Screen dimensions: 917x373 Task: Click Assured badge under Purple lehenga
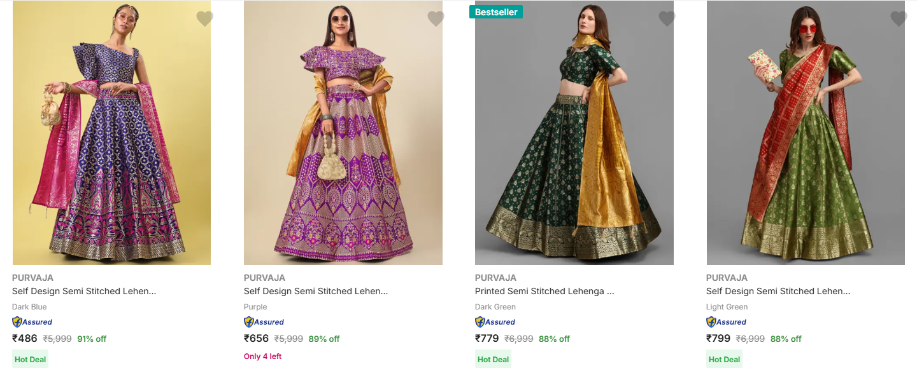coord(264,322)
